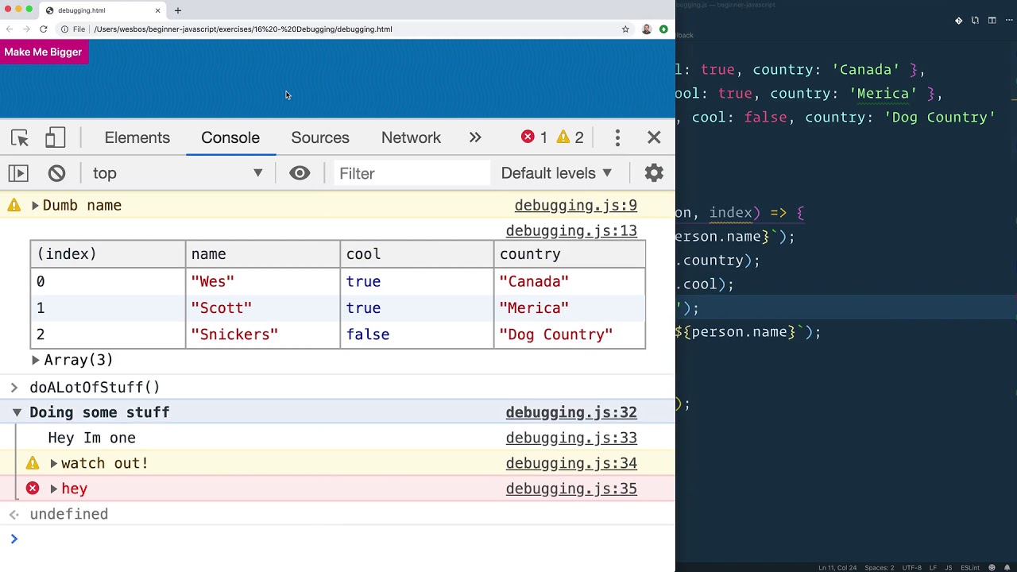Click the yellow warning count indicator
This screenshot has height=572, width=1017.
pyautogui.click(x=570, y=137)
